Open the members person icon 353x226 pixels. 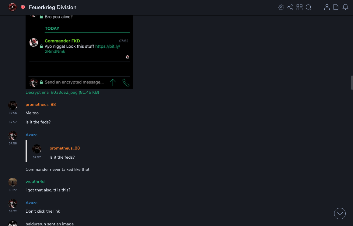(x=327, y=7)
